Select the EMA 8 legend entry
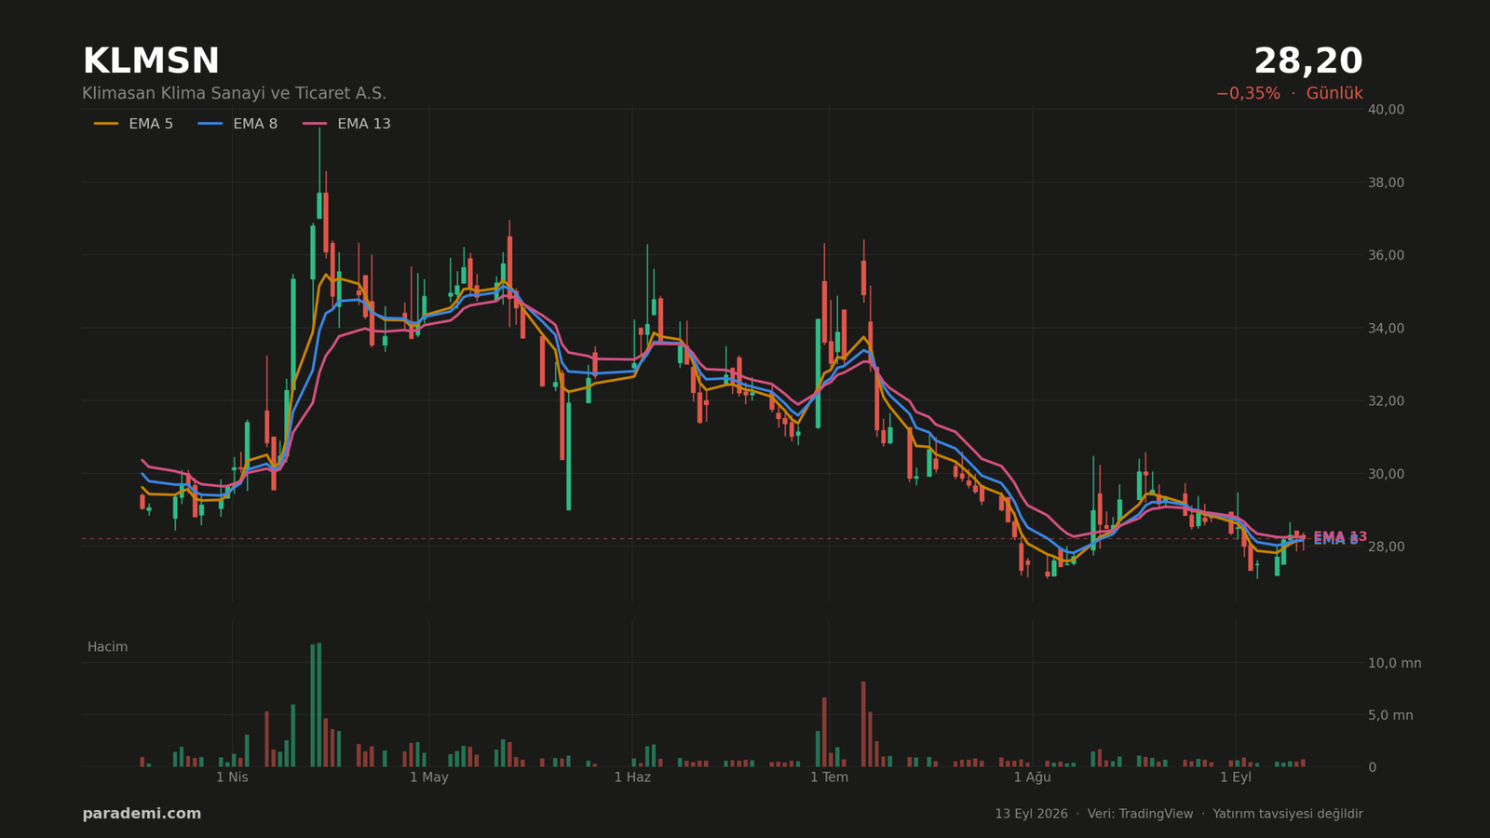Screen dimensions: 1490x838 [237, 124]
